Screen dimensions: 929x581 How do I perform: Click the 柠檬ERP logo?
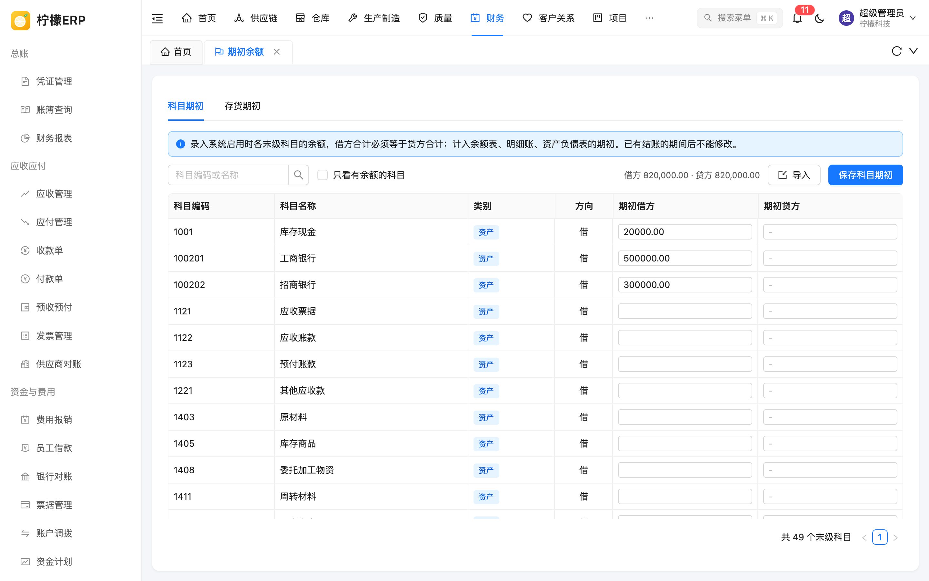click(48, 20)
